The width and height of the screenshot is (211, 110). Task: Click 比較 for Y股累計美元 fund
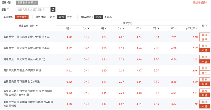(x=205, y=35)
